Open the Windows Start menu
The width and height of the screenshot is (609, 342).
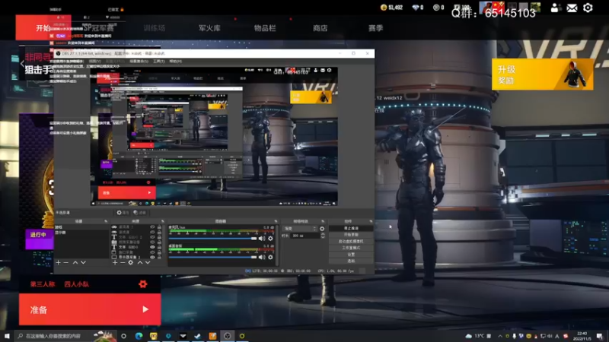(7, 336)
